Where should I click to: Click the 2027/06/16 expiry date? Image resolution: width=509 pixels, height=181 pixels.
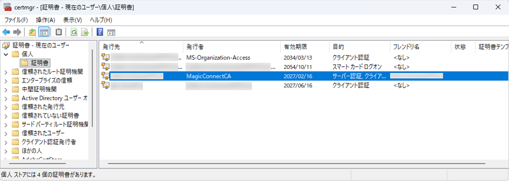click(298, 85)
